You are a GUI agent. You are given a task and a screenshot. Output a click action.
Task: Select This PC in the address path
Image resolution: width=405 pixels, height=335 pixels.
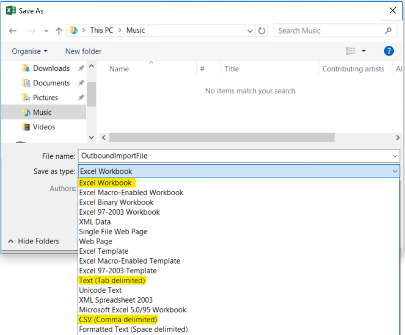coord(101,31)
